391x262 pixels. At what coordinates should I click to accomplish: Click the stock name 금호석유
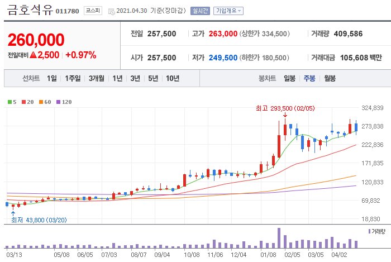(30, 10)
